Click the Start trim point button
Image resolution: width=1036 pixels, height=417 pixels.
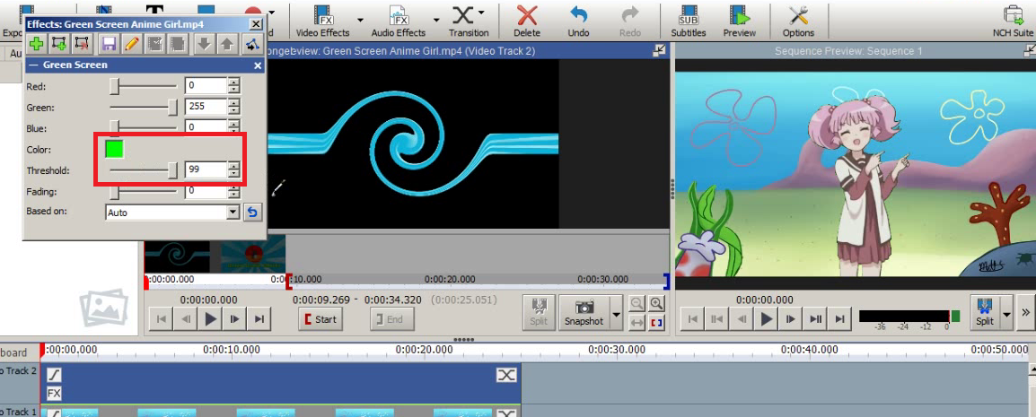click(x=320, y=319)
